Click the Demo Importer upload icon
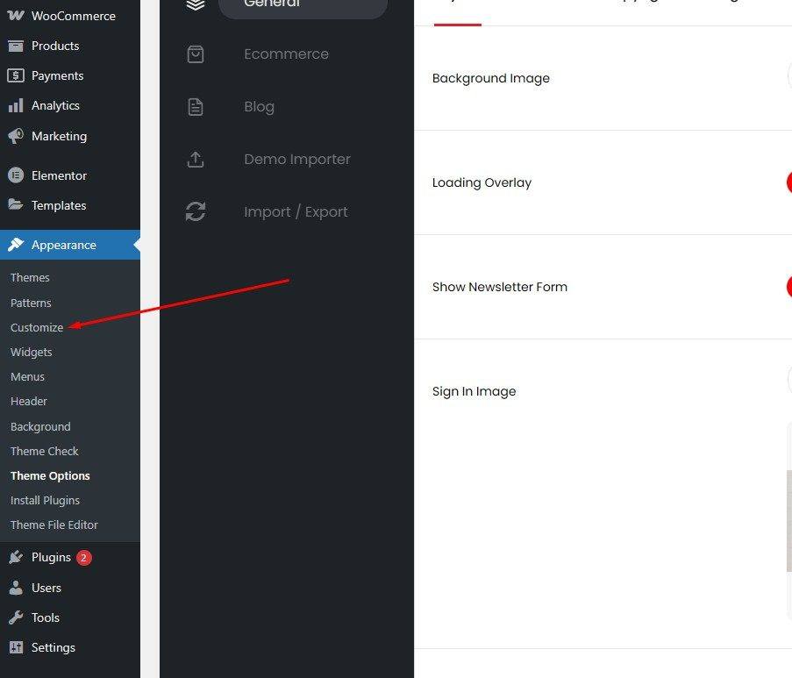 [x=196, y=160]
